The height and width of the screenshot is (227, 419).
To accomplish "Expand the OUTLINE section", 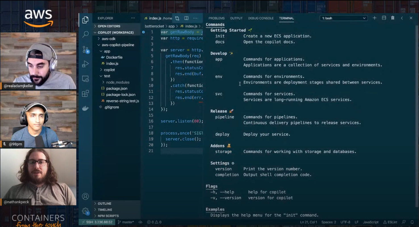I will pyautogui.click(x=116, y=203).
